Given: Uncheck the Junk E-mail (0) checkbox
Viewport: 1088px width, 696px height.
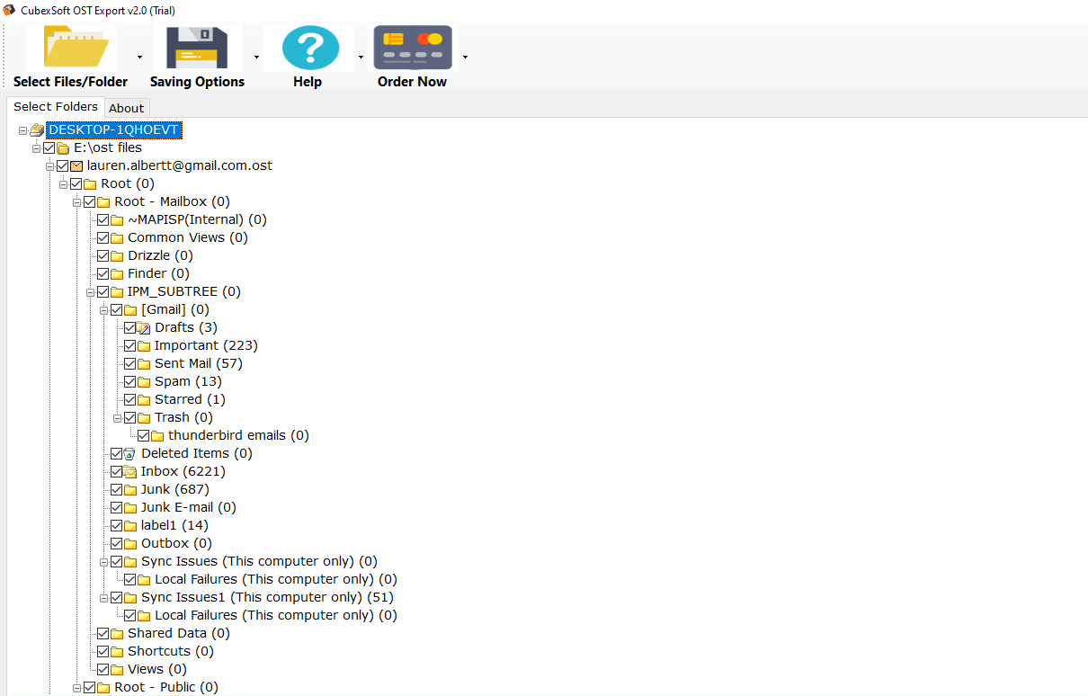Looking at the screenshot, I should pos(116,507).
